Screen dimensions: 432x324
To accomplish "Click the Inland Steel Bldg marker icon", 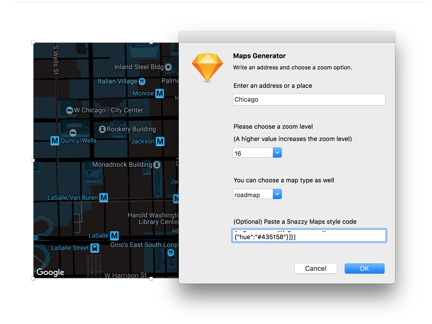I will coord(168,67).
